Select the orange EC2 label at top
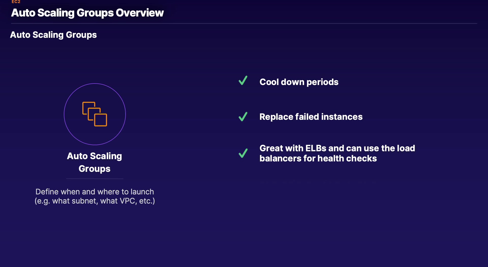The height and width of the screenshot is (267, 488). click(16, 2)
